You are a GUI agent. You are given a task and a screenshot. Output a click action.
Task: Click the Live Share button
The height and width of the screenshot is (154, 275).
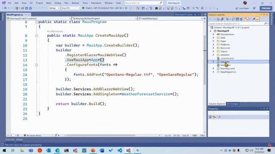pos(242,8)
